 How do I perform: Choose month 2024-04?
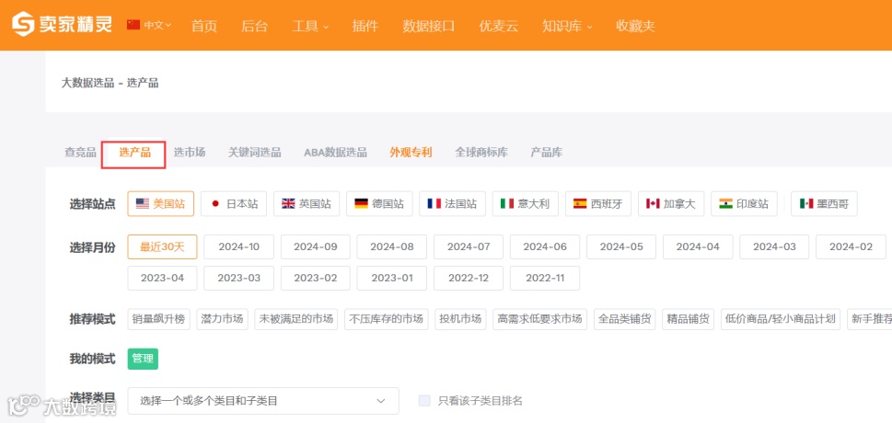click(698, 246)
